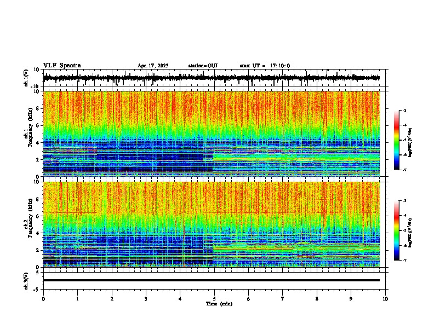
Task: Click the '-7' label on ch.2 colorbar
Action: pos(404,260)
